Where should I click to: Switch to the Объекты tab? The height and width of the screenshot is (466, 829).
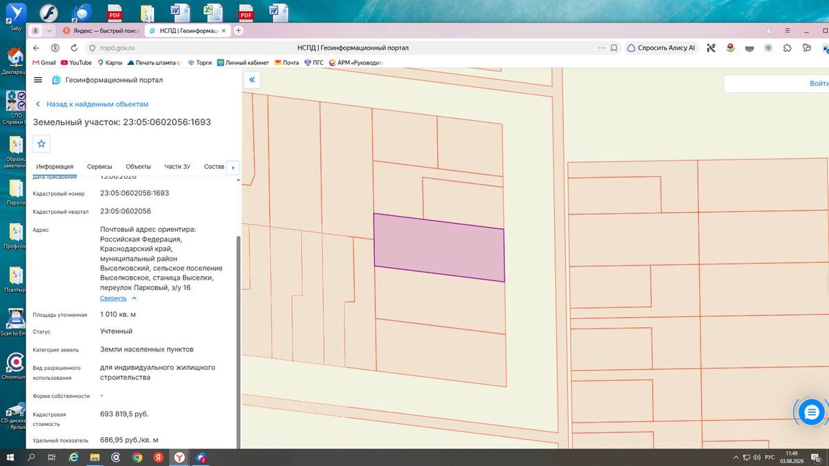[x=138, y=167]
